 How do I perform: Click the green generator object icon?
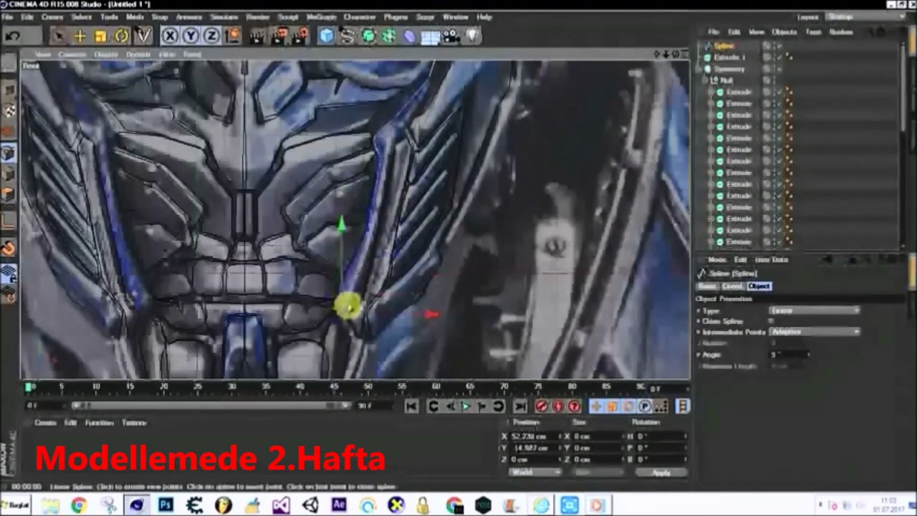tap(368, 36)
